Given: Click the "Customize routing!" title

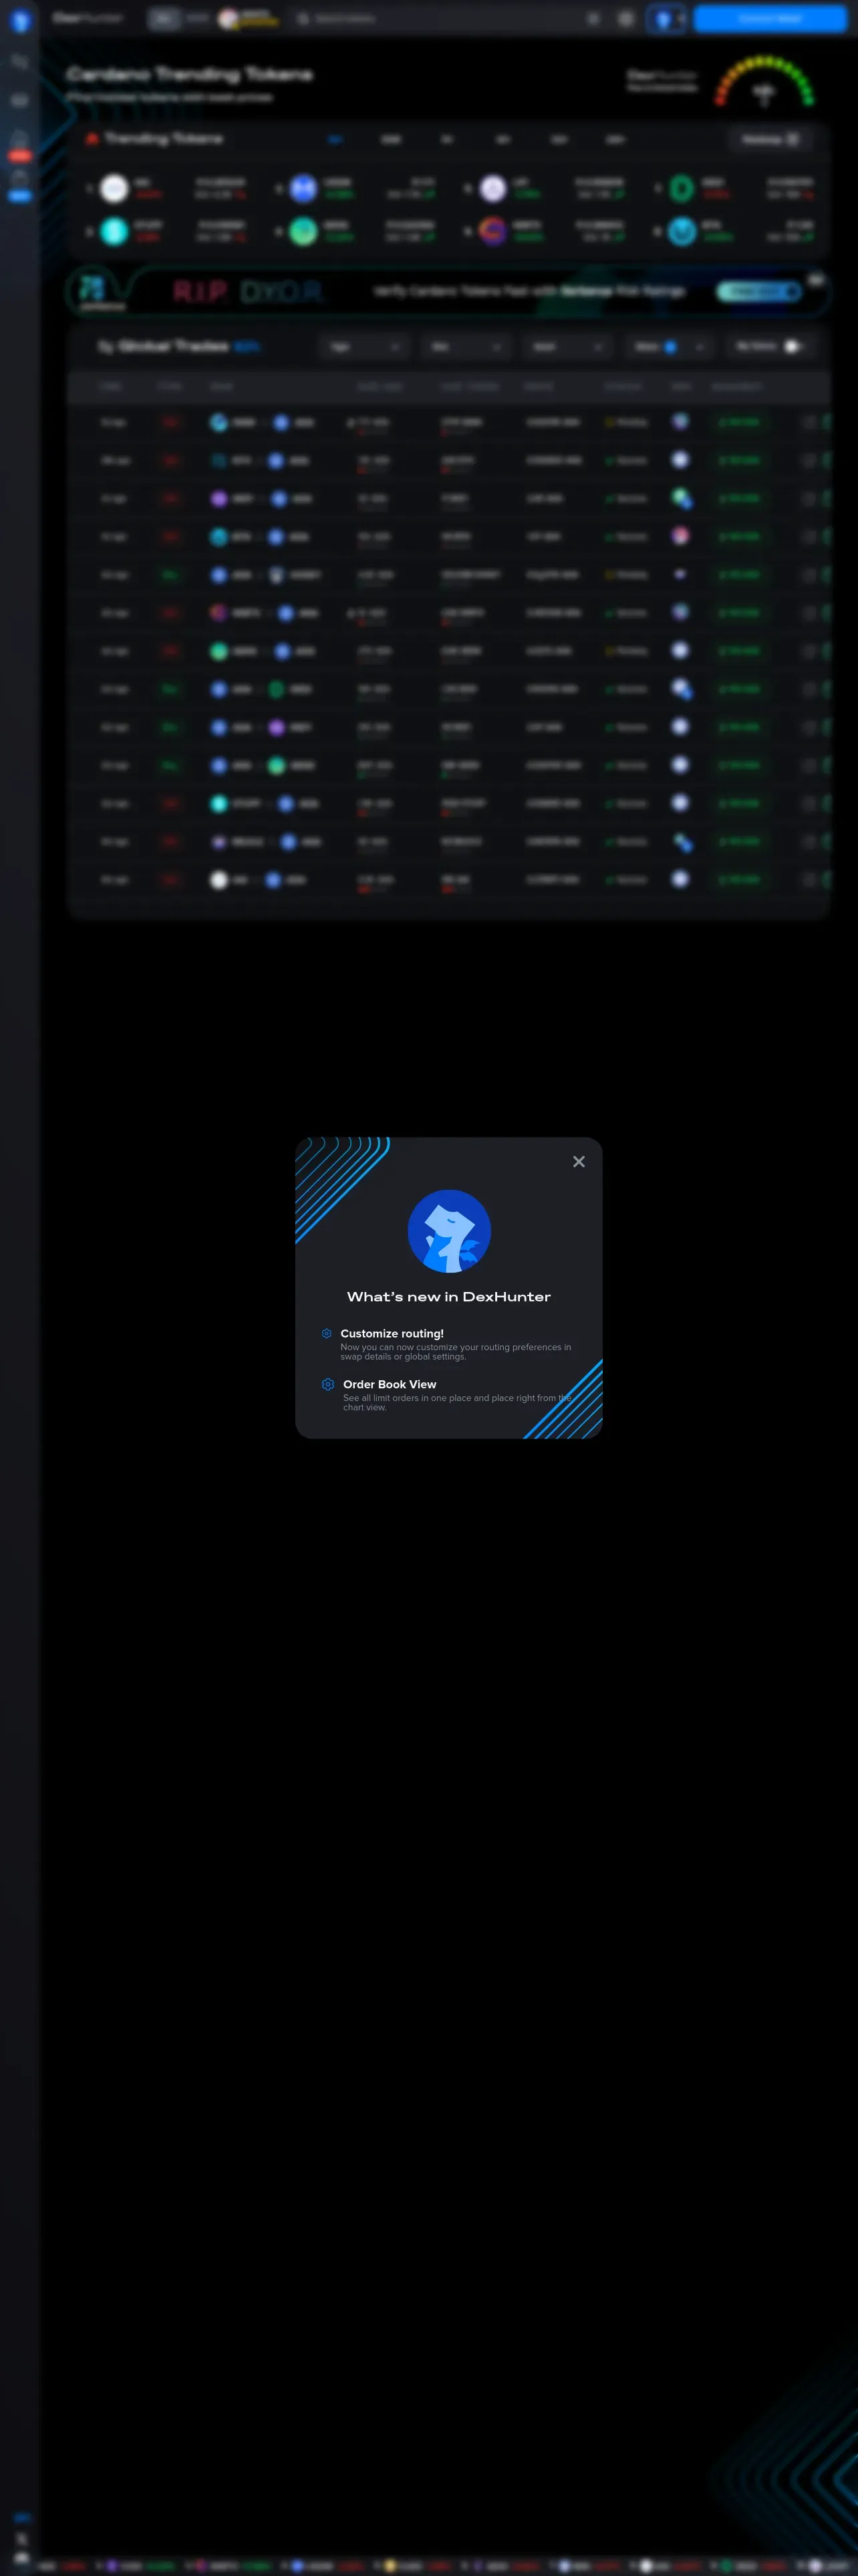Looking at the screenshot, I should tap(392, 1333).
